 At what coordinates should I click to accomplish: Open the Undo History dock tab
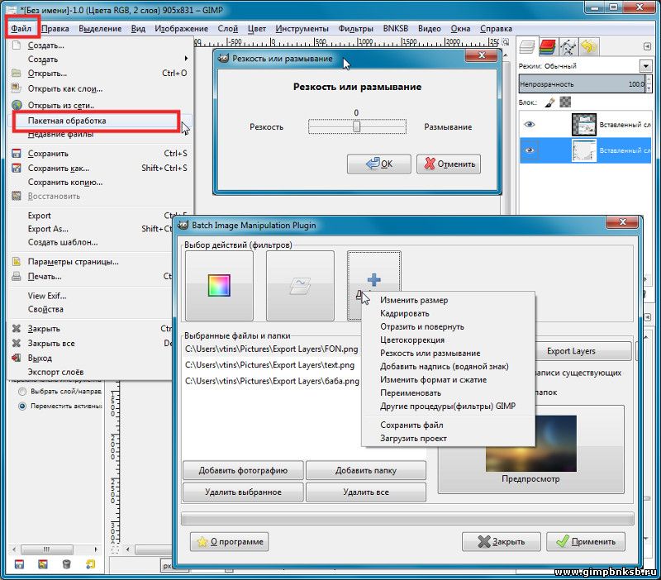click(x=588, y=46)
